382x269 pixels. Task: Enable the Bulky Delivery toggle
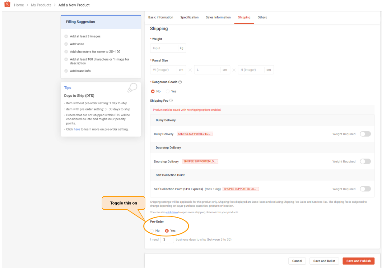coord(365,134)
